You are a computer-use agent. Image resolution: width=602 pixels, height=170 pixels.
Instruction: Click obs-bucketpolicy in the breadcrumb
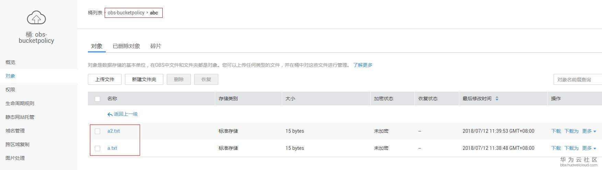126,13
